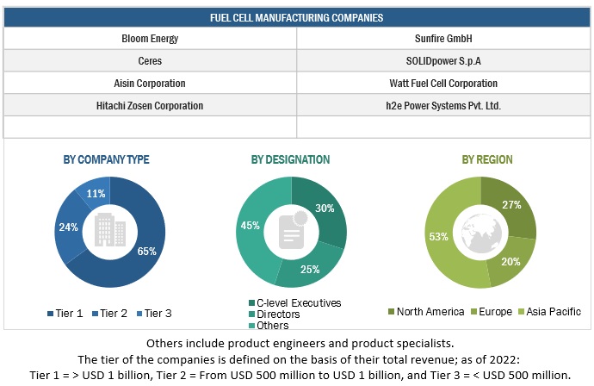Click the By Designation chart title
Screen dimensions: 594x386
(x=290, y=159)
